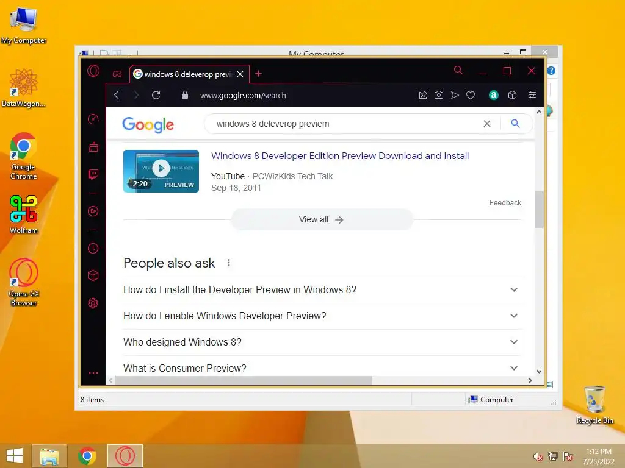Submit search with blue magnifier button
The height and width of the screenshot is (468, 625).
coord(515,124)
